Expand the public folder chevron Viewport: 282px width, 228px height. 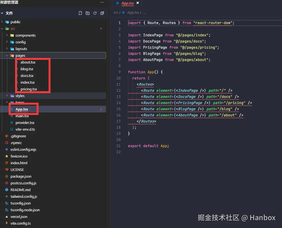[2, 22]
